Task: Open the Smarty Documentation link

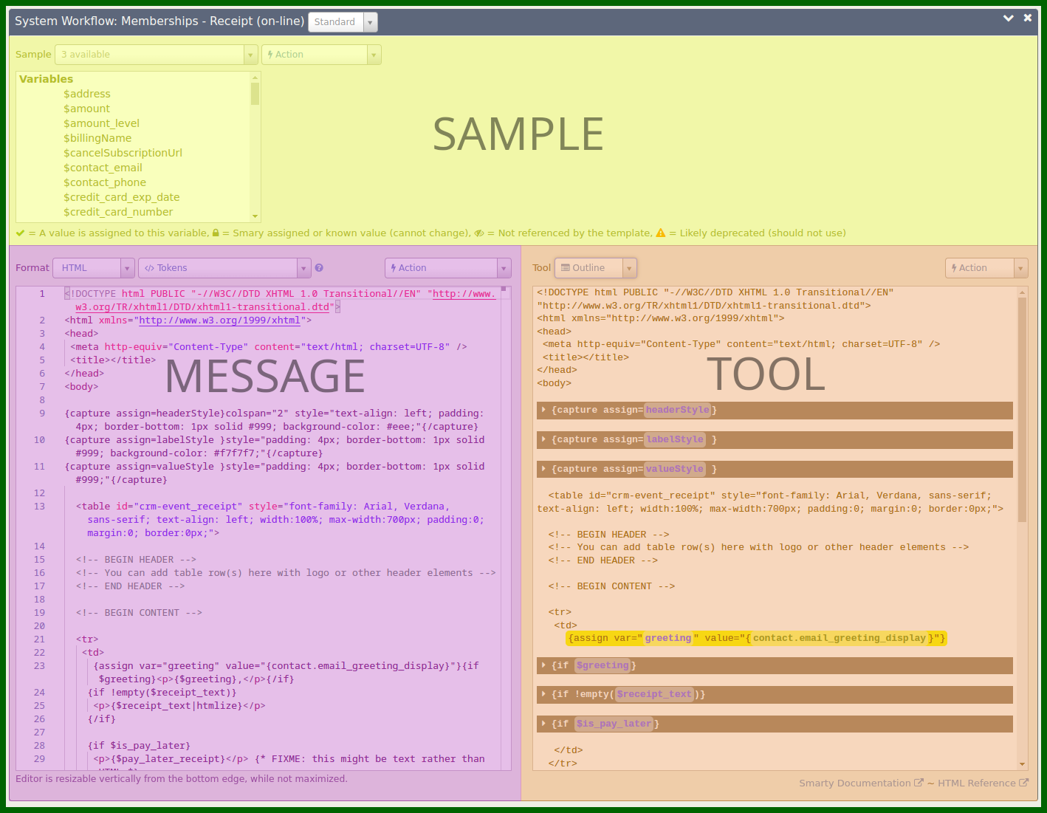Action: click(860, 783)
